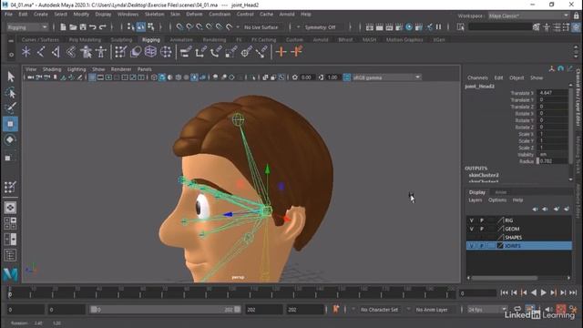Click the Quick Rig shelf icon
The height and width of the screenshot is (328, 583).
click(x=86, y=52)
